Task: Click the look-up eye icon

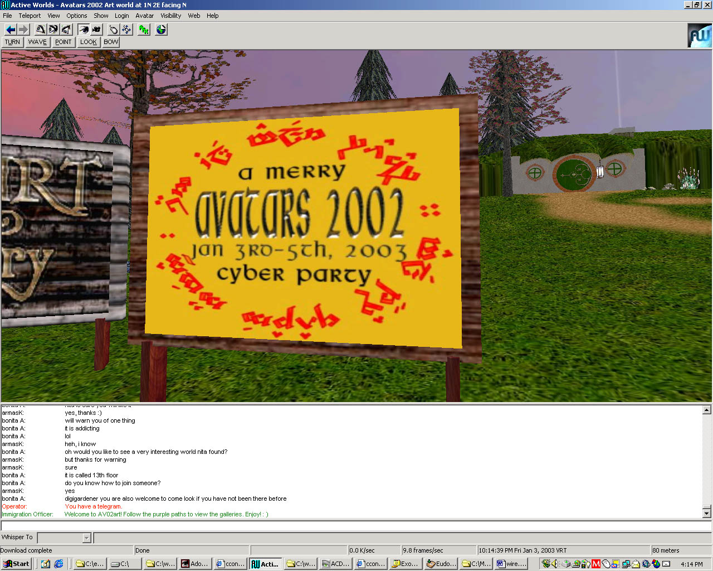Action: coord(41,30)
